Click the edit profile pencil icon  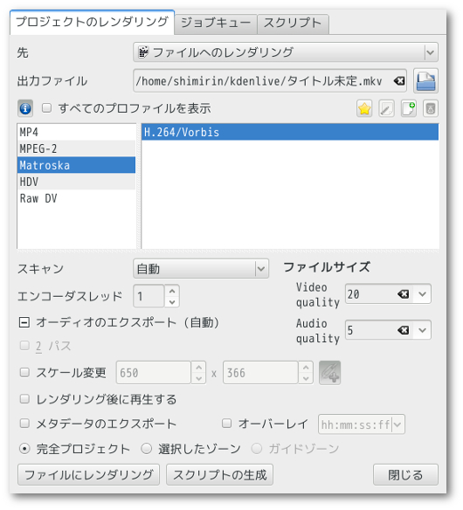(x=386, y=108)
